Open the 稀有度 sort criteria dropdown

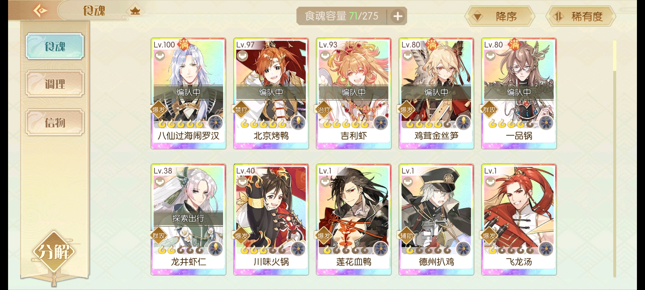click(x=581, y=16)
